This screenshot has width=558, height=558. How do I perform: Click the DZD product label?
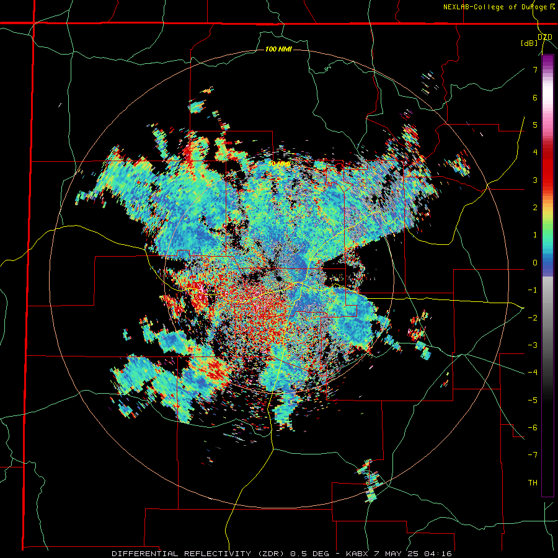click(x=545, y=37)
